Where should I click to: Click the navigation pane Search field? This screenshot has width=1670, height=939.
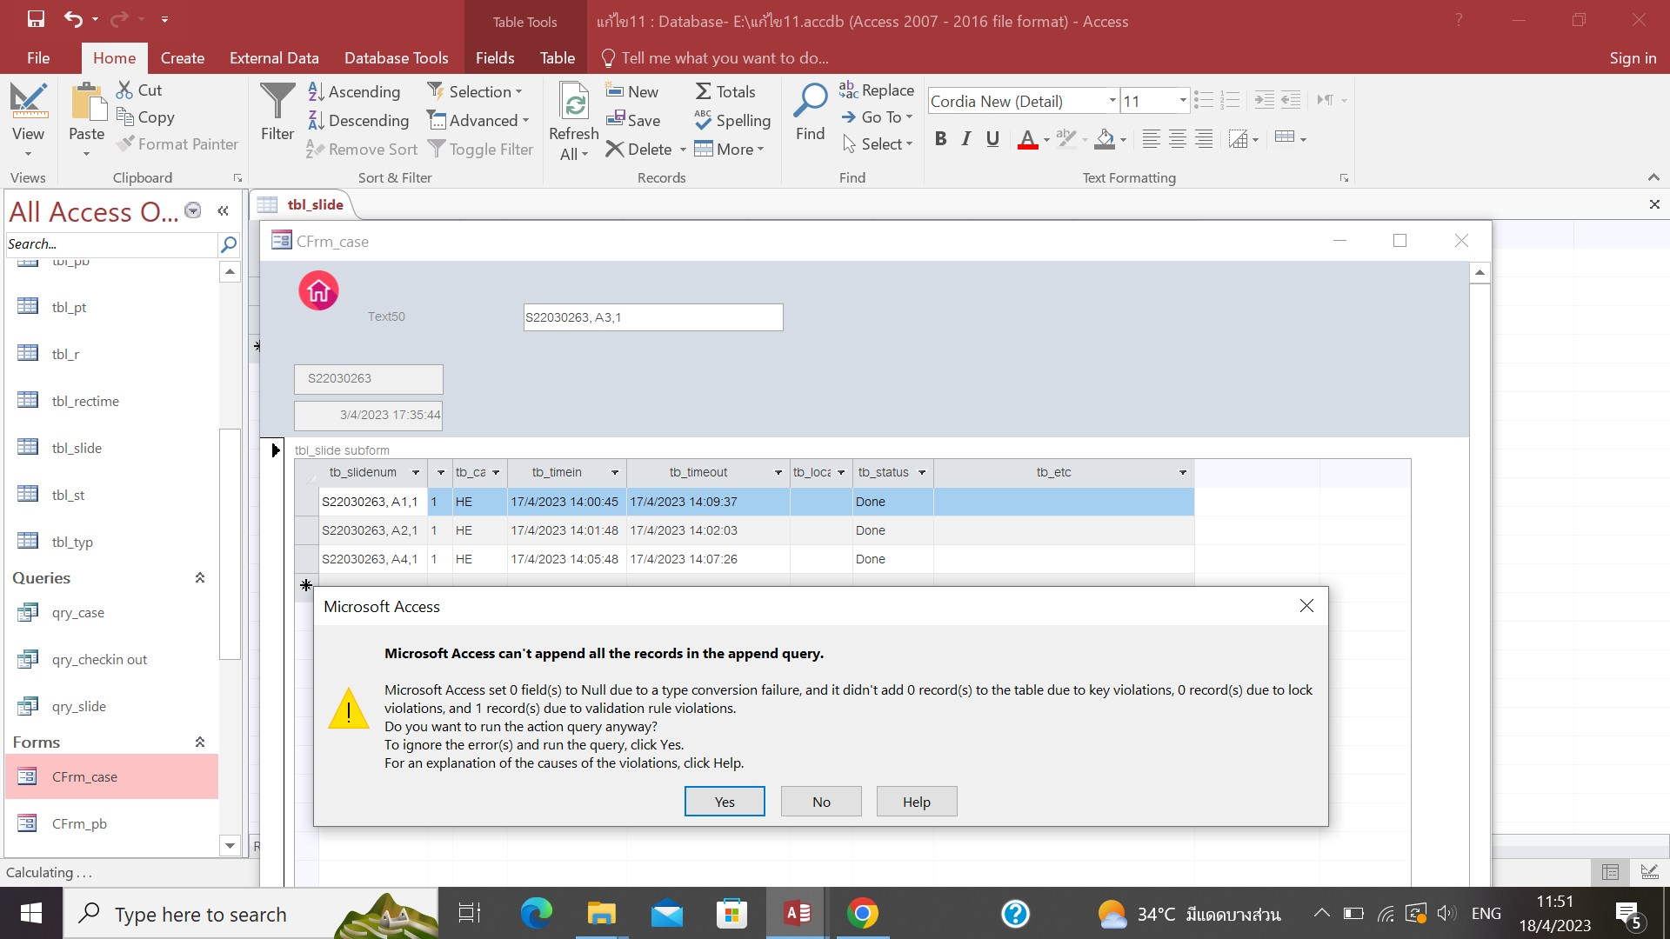tap(111, 244)
